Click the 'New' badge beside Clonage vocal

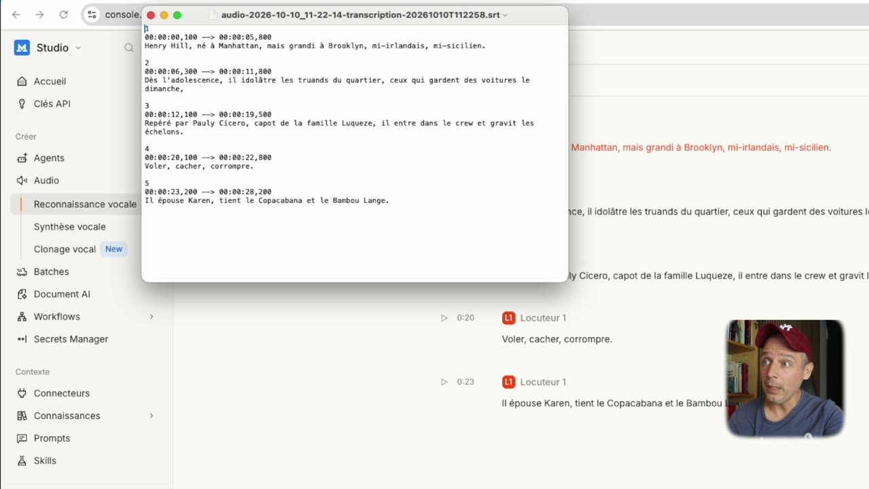tap(114, 249)
